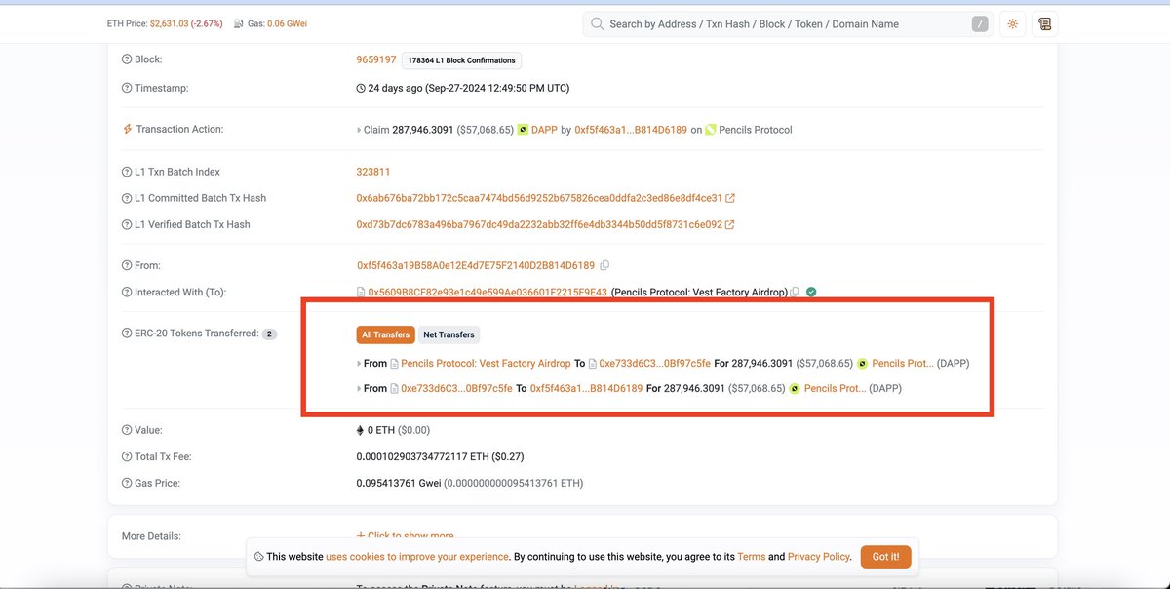The height and width of the screenshot is (589, 1170).
Task: Focus the Search by Address / Txn Hash field
Action: (x=788, y=24)
